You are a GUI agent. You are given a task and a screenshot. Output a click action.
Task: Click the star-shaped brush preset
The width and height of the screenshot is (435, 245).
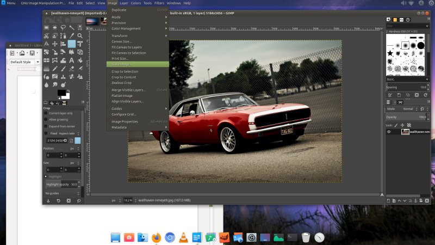click(389, 53)
